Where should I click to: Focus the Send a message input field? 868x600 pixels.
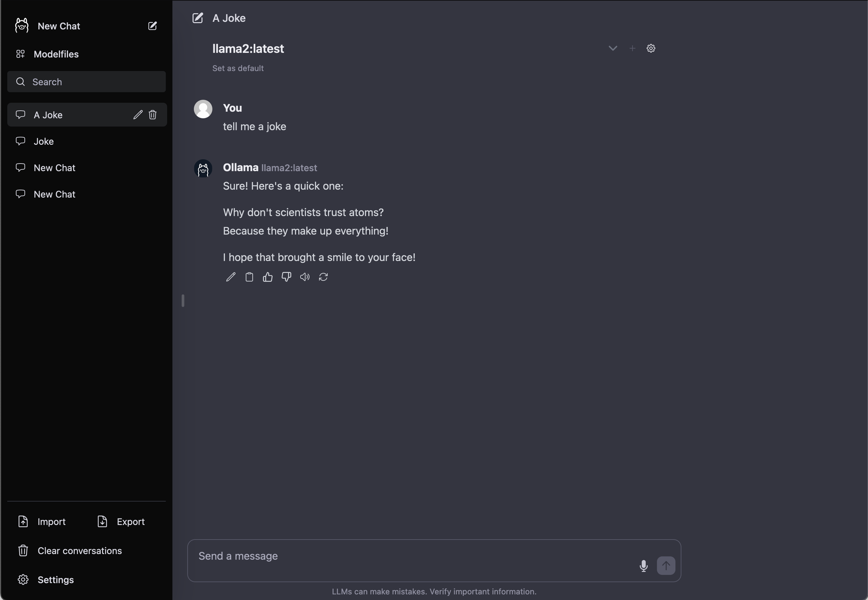tap(413, 556)
